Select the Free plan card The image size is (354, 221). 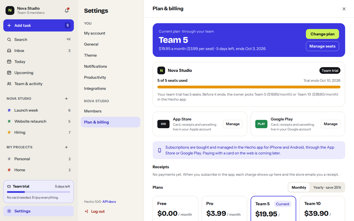click(175, 209)
